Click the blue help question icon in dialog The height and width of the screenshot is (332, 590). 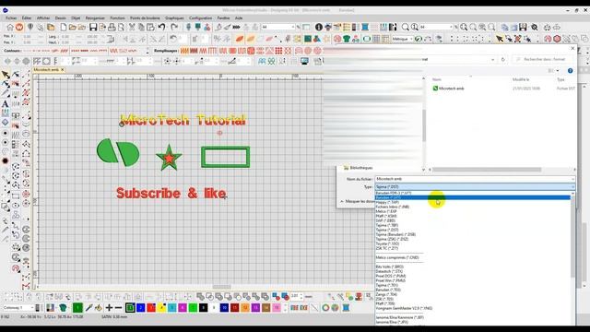570,71
